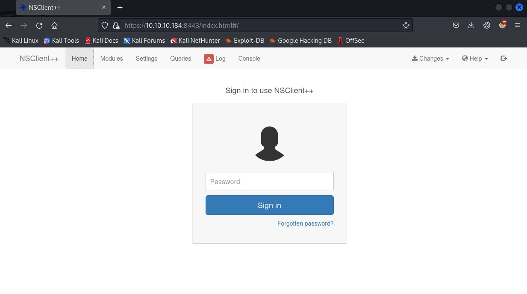Click the padlock icon in address bar
Image resolution: width=527 pixels, height=294 pixels.
pos(116,25)
